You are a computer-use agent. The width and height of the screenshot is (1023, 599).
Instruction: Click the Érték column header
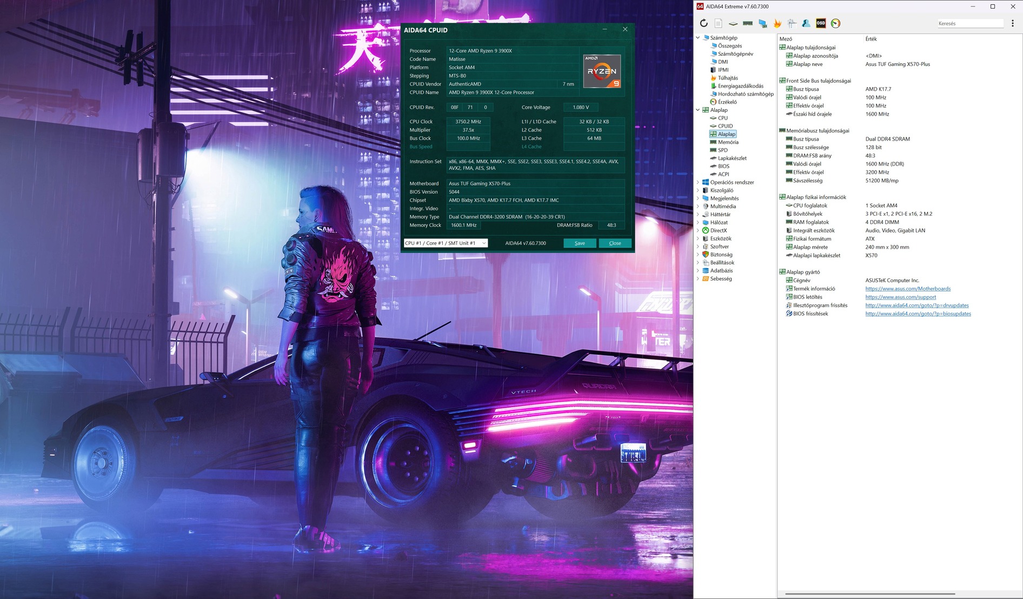coord(871,39)
